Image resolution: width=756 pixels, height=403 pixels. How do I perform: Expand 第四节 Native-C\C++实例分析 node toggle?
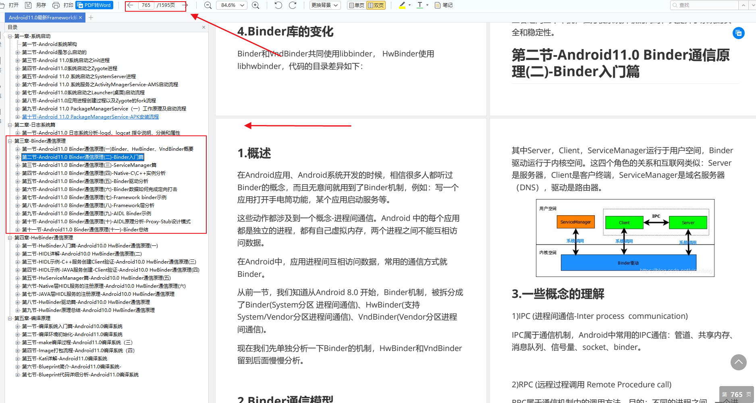(x=18, y=173)
